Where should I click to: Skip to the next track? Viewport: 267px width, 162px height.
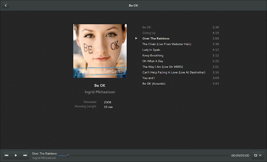25,155
